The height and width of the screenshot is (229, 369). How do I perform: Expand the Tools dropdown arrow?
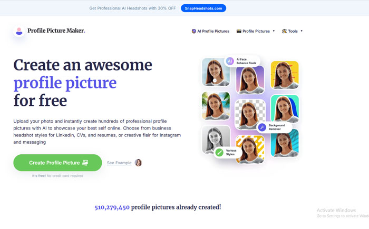point(302,31)
